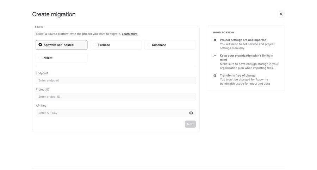The height and width of the screenshot is (170, 317).
Task: Select the Appwrite self-hosted radio option
Action: [61, 45]
